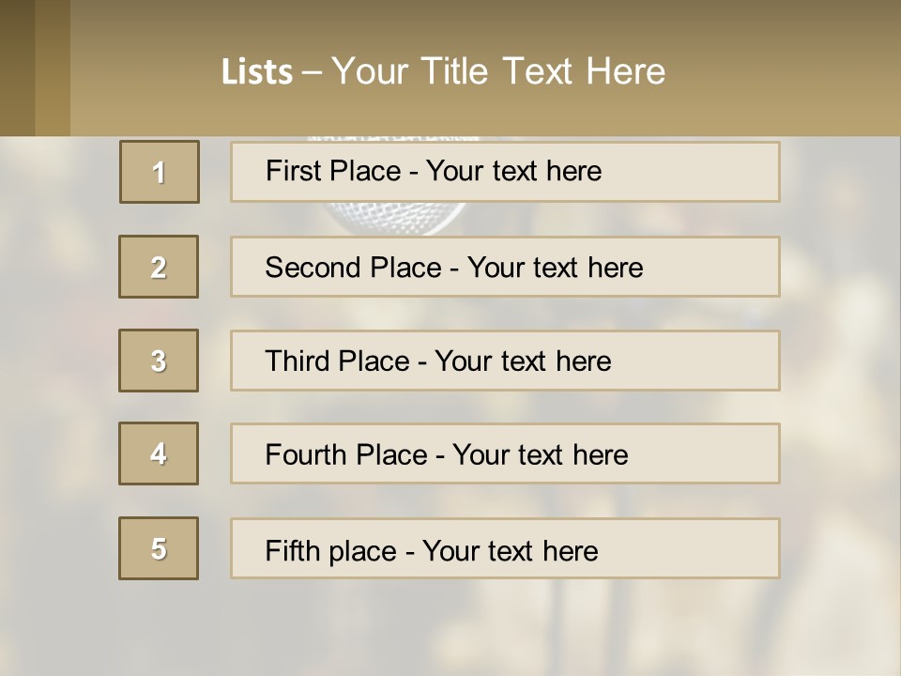Select the number 4 box
Viewport: 901px width, 676px height.
(x=159, y=453)
